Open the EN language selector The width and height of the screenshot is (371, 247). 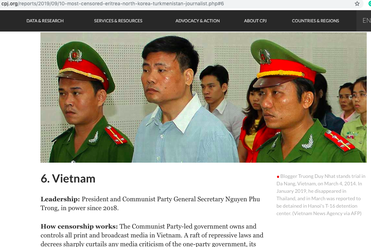pyautogui.click(x=366, y=21)
